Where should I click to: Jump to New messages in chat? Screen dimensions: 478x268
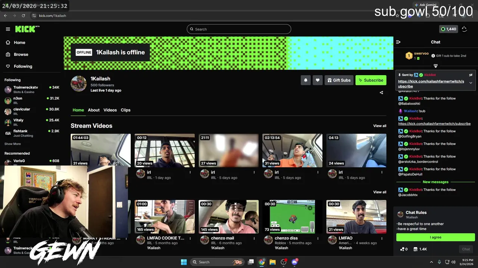click(x=435, y=182)
